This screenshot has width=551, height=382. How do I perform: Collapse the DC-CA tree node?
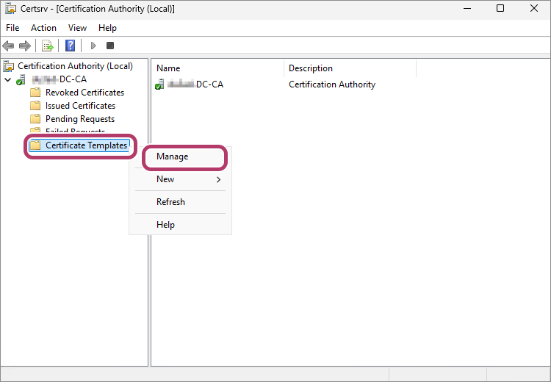pos(7,79)
